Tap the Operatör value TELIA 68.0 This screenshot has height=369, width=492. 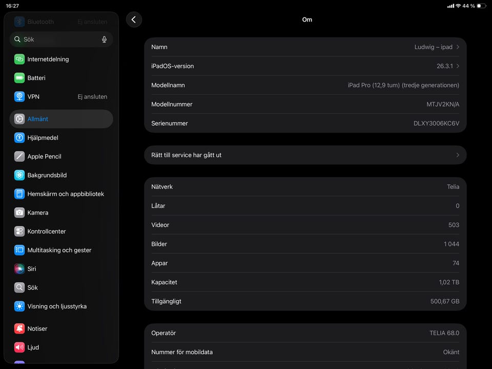444,333
